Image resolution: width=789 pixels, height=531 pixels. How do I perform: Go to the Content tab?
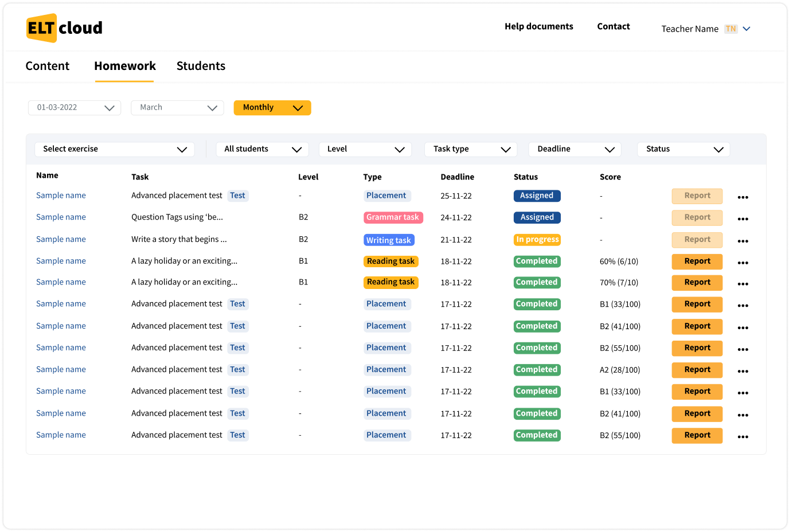pos(48,66)
